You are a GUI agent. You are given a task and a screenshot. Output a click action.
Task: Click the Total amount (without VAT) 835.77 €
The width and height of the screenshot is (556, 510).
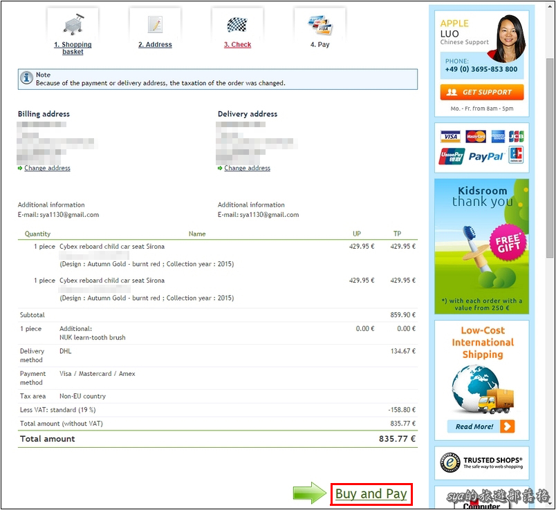402,424
